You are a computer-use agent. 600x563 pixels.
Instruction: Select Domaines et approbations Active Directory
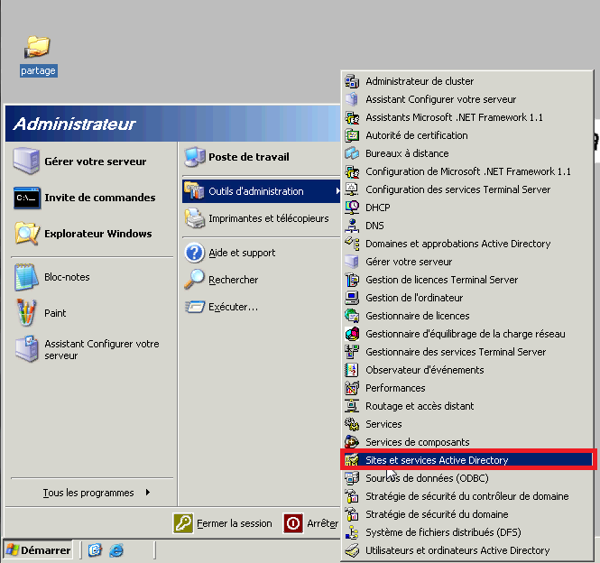click(x=467, y=244)
